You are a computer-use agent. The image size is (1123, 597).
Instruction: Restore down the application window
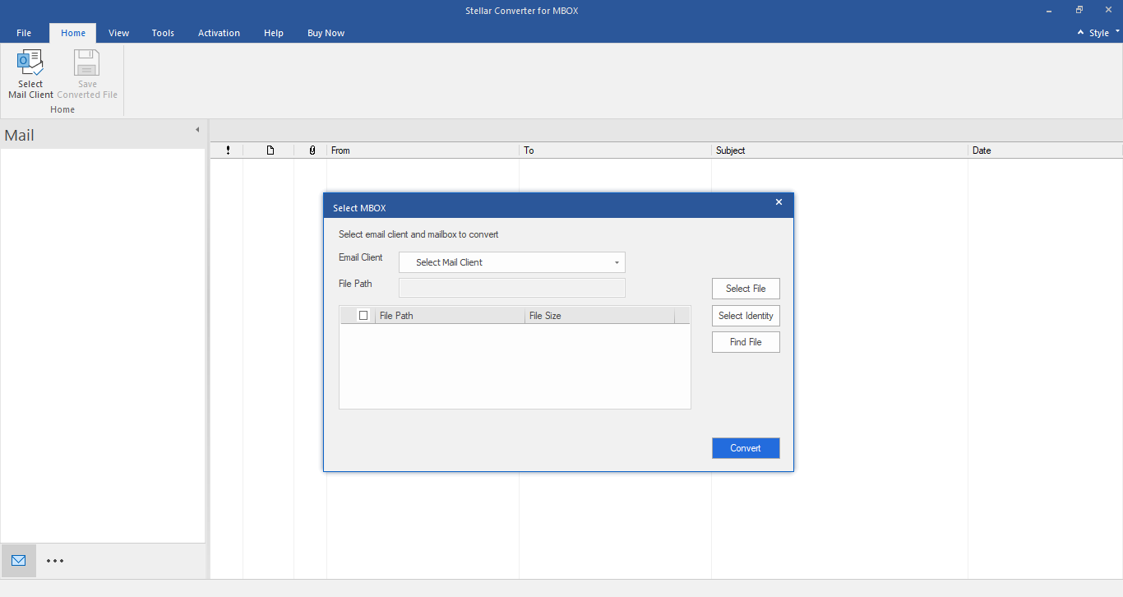click(1079, 10)
